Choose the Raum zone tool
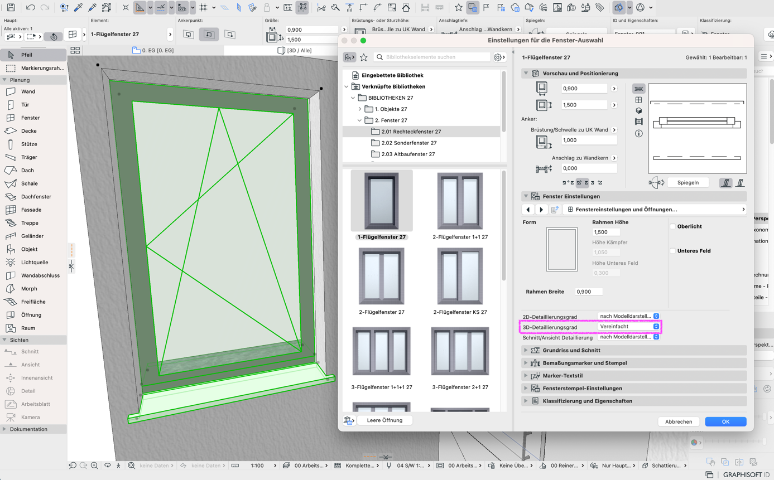Image resolution: width=774 pixels, height=480 pixels. pyautogui.click(x=33, y=328)
